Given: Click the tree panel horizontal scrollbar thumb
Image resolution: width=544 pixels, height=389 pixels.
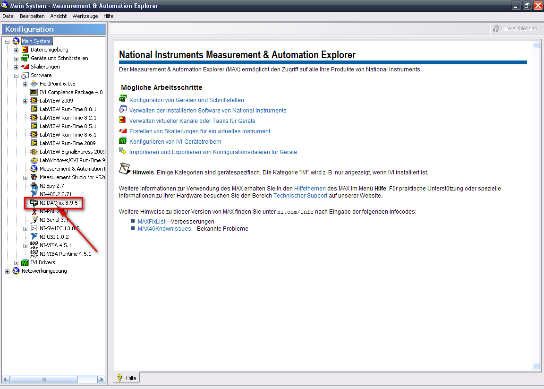Looking at the screenshot, I should pyautogui.click(x=44, y=379).
